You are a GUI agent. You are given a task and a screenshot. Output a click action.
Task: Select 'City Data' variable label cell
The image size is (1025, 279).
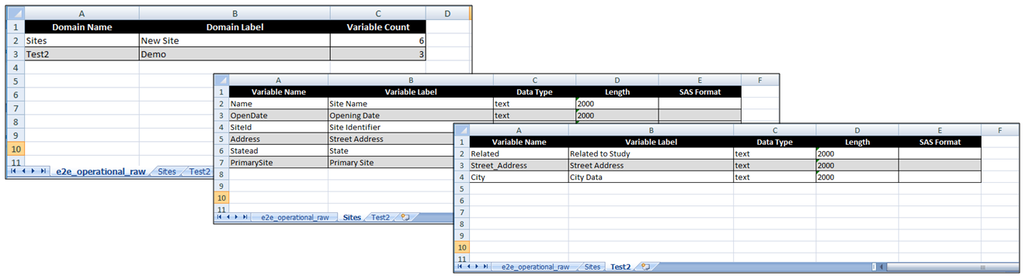pyautogui.click(x=651, y=177)
